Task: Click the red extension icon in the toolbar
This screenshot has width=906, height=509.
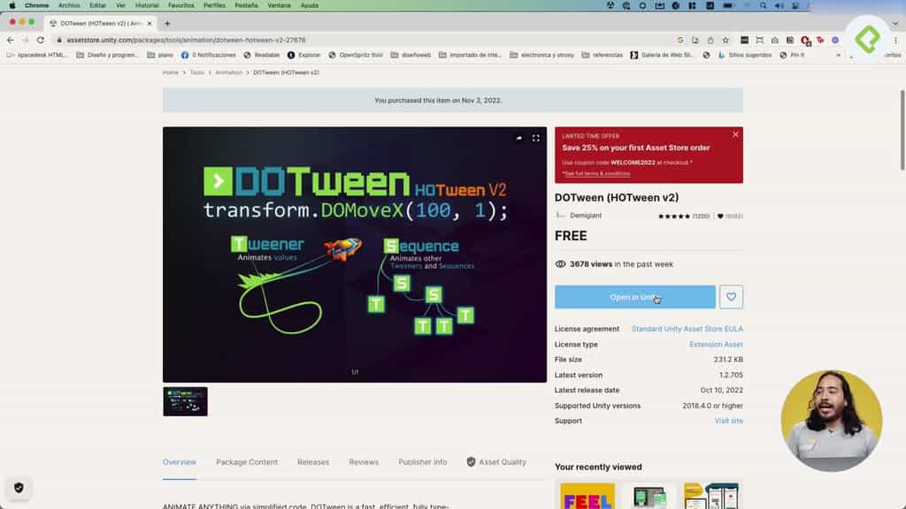Action: coord(805,40)
